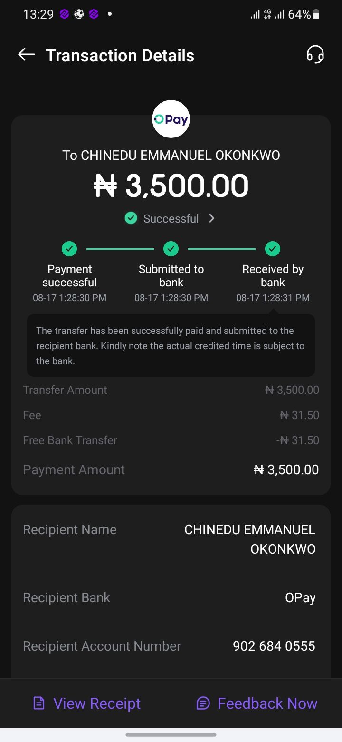Screen dimensions: 342x742
Task: Select the recipient account number 902 684 0555
Action: pos(274,646)
